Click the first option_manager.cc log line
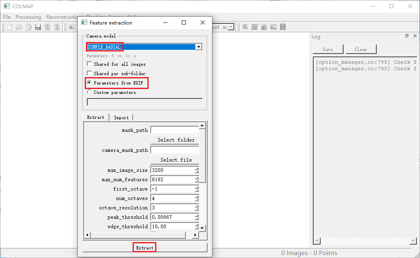The width and height of the screenshot is (420, 258). point(366,62)
